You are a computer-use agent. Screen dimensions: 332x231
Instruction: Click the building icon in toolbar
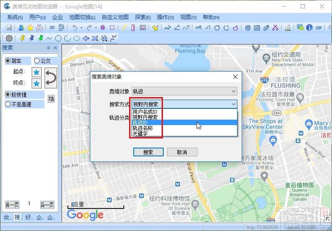287,28
